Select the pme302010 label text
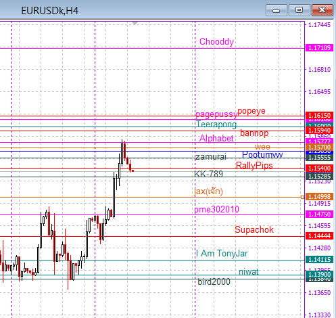Viewport: 336px width, 318px height. [x=216, y=209]
